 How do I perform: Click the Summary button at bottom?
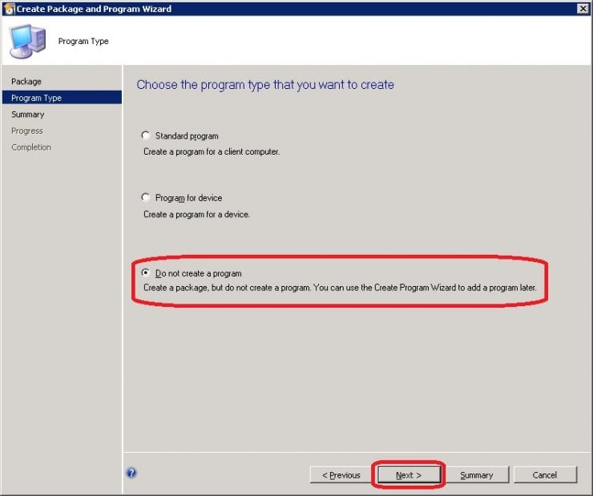click(x=477, y=475)
